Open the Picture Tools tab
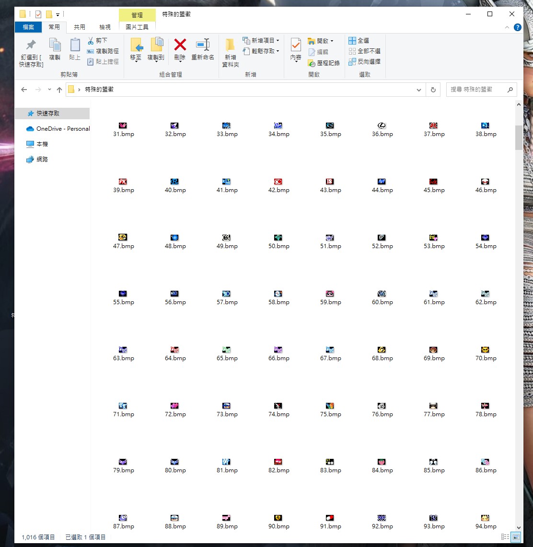533x547 pixels. tap(137, 27)
